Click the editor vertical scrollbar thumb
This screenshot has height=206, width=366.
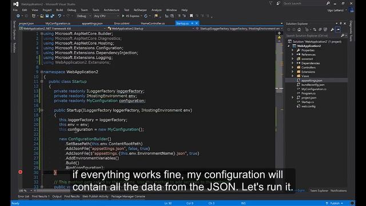pyautogui.click(x=279, y=68)
